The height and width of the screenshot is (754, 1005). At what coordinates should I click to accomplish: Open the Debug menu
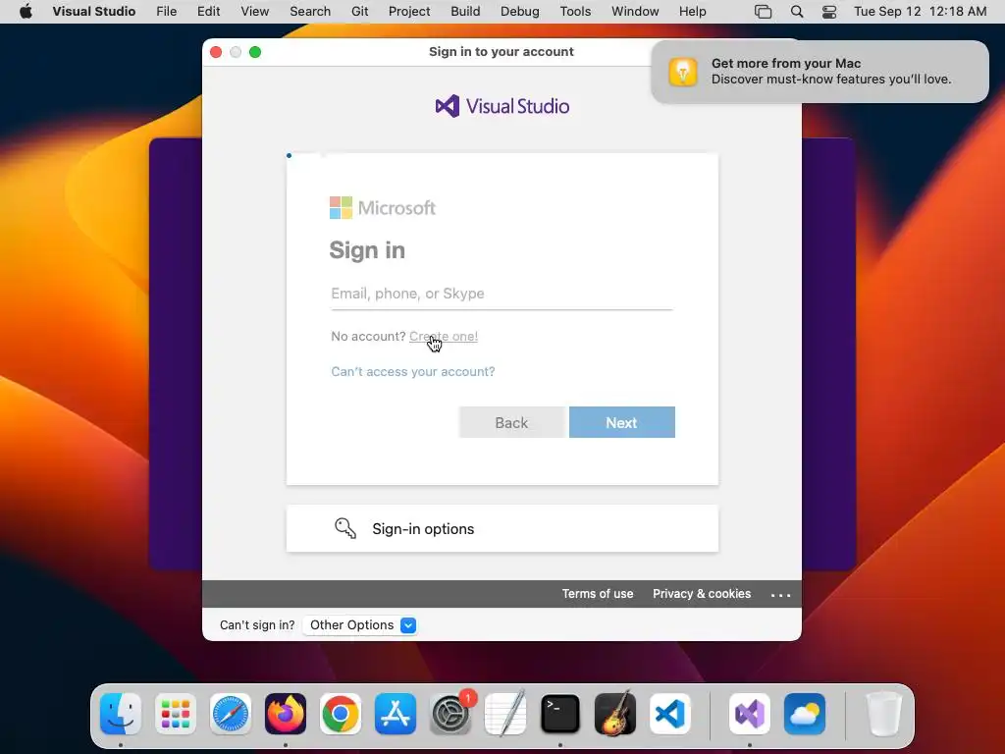coord(520,12)
